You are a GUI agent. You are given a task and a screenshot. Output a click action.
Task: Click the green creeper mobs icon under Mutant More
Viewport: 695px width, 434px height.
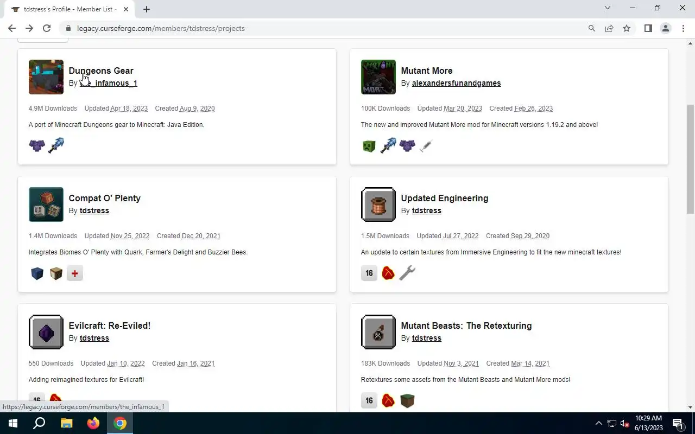[x=369, y=145]
